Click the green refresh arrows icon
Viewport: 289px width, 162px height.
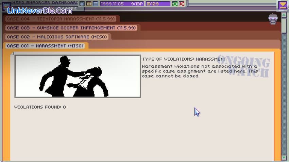coord(175,3)
